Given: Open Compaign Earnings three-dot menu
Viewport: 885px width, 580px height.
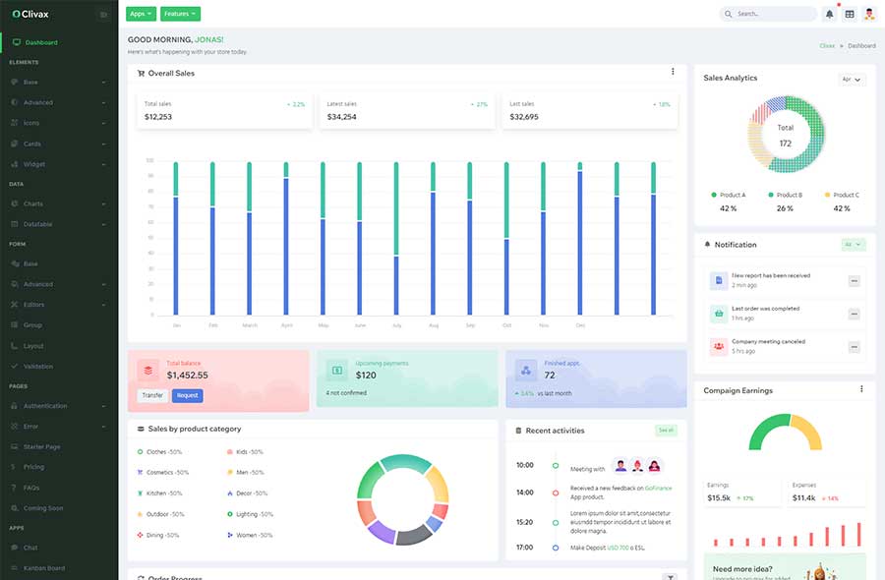Looking at the screenshot, I should (x=861, y=388).
